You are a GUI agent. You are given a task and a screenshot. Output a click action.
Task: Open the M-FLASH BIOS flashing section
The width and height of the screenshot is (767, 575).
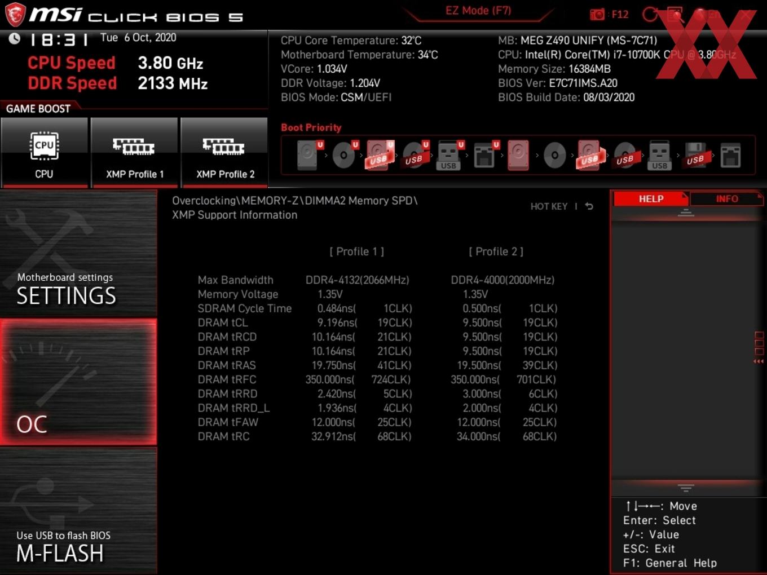pos(78,511)
